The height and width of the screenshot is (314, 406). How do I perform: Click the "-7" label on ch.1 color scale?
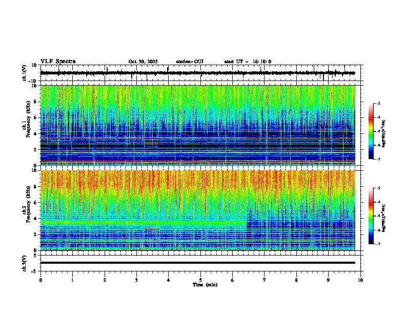tap(378, 159)
